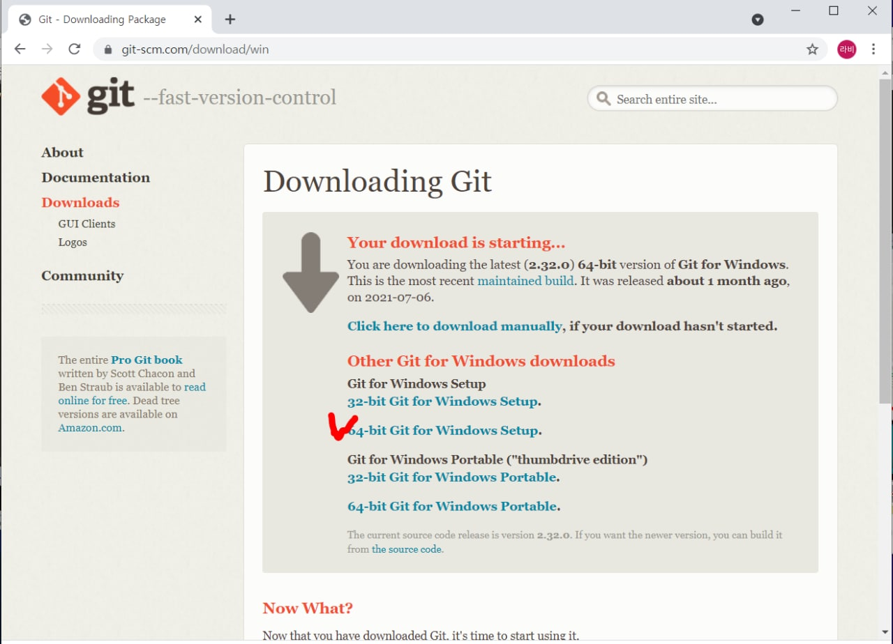Click here to download manually link
This screenshot has width=893, height=644.
pyautogui.click(x=454, y=325)
